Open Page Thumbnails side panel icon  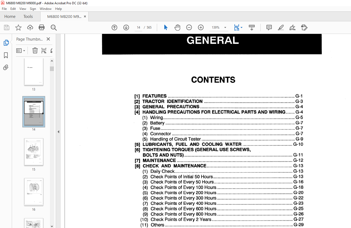(x=6, y=43)
